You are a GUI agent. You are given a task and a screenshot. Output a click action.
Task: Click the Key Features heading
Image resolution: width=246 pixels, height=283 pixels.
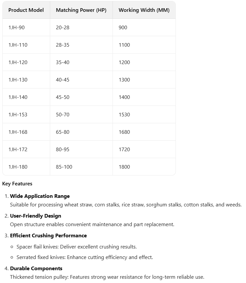[x=17, y=184]
